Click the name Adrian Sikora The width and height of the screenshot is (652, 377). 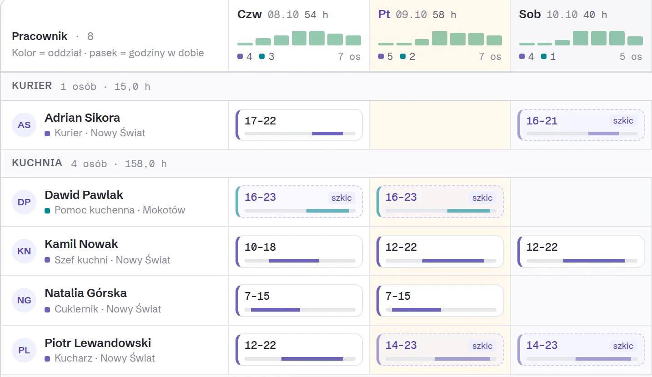(82, 118)
